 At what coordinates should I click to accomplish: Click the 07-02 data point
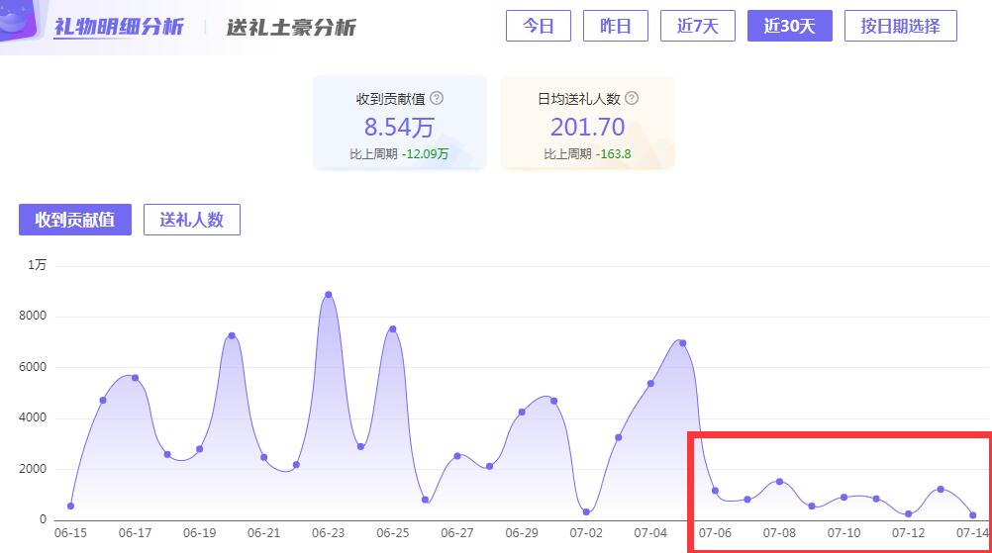coord(586,511)
